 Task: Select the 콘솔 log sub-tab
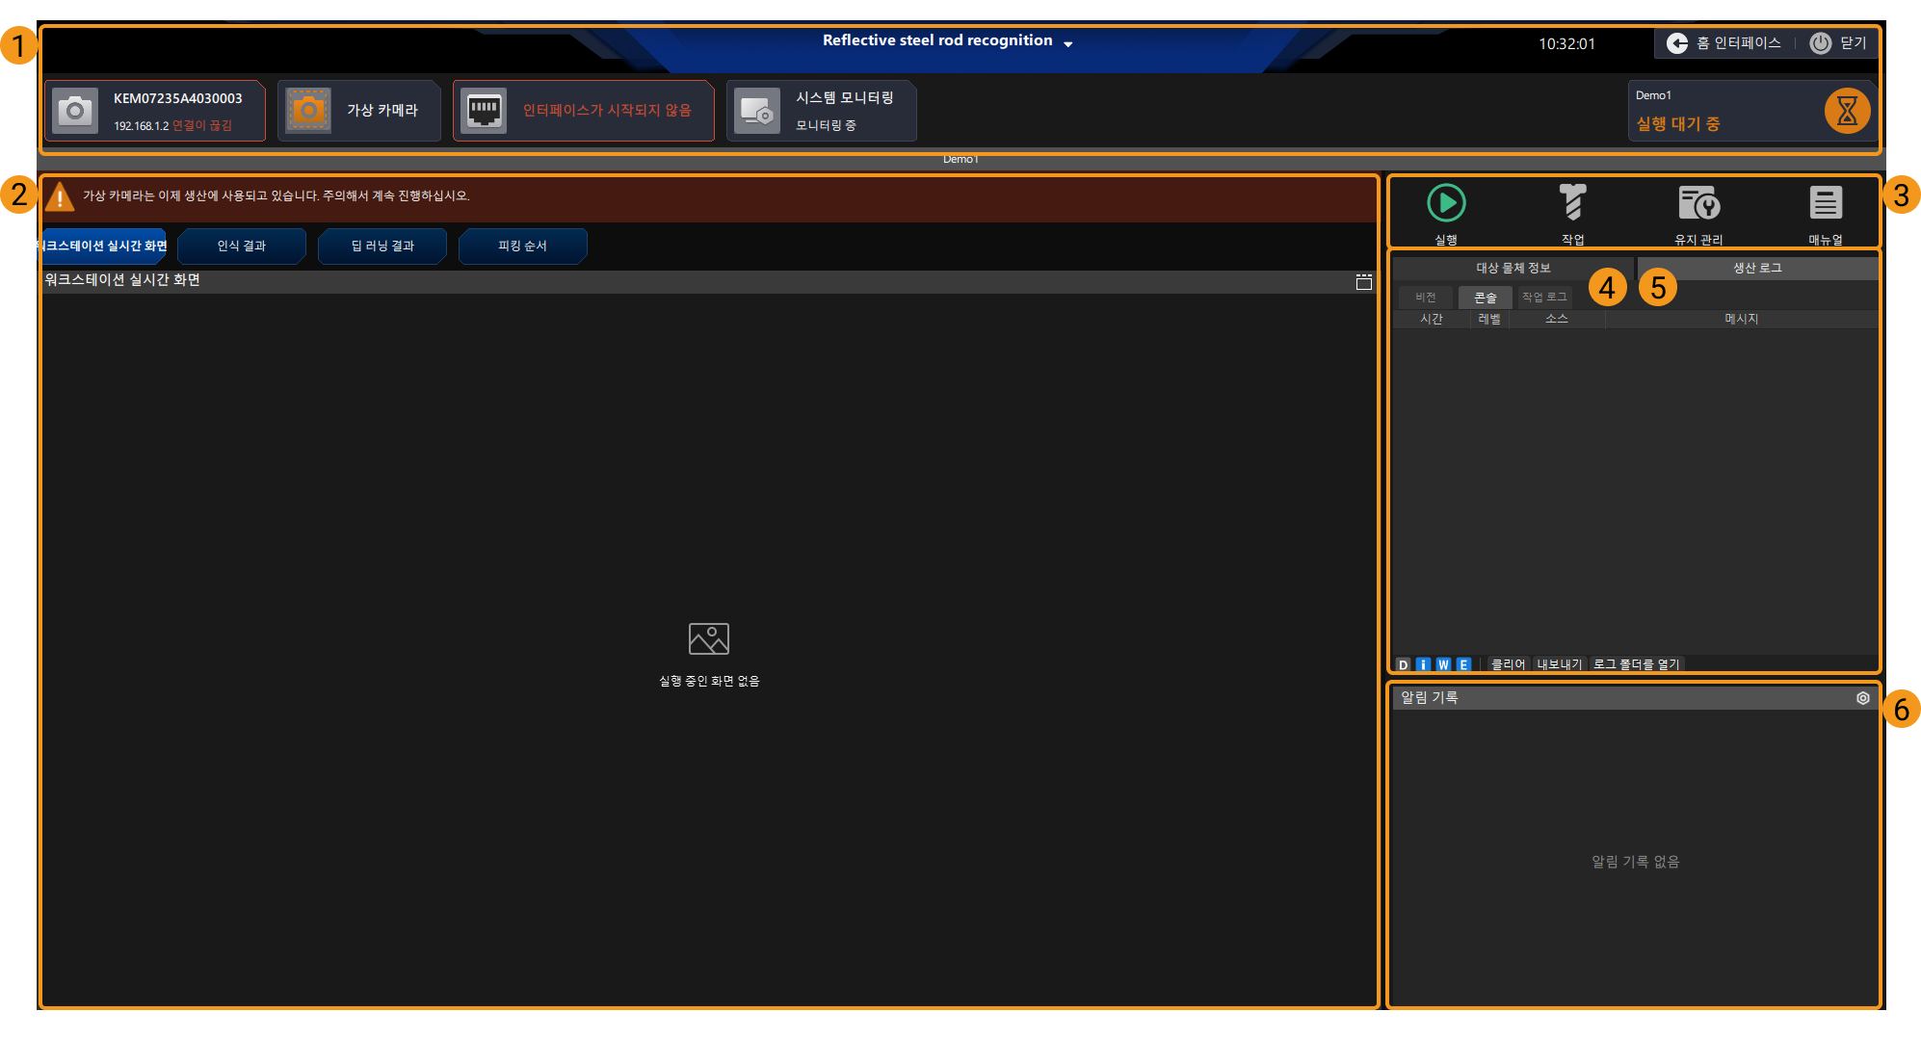(x=1486, y=298)
